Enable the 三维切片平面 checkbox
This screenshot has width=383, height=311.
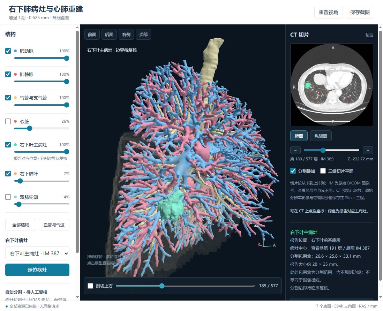point(323,171)
